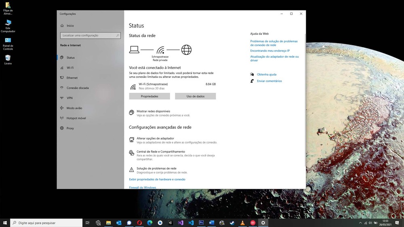Open Conexão discada settings
The height and width of the screenshot is (227, 404).
pyautogui.click(x=77, y=88)
